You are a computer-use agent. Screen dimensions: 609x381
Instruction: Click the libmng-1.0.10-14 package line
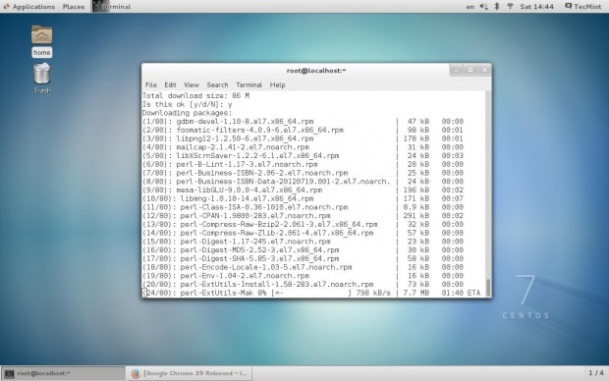click(x=303, y=198)
